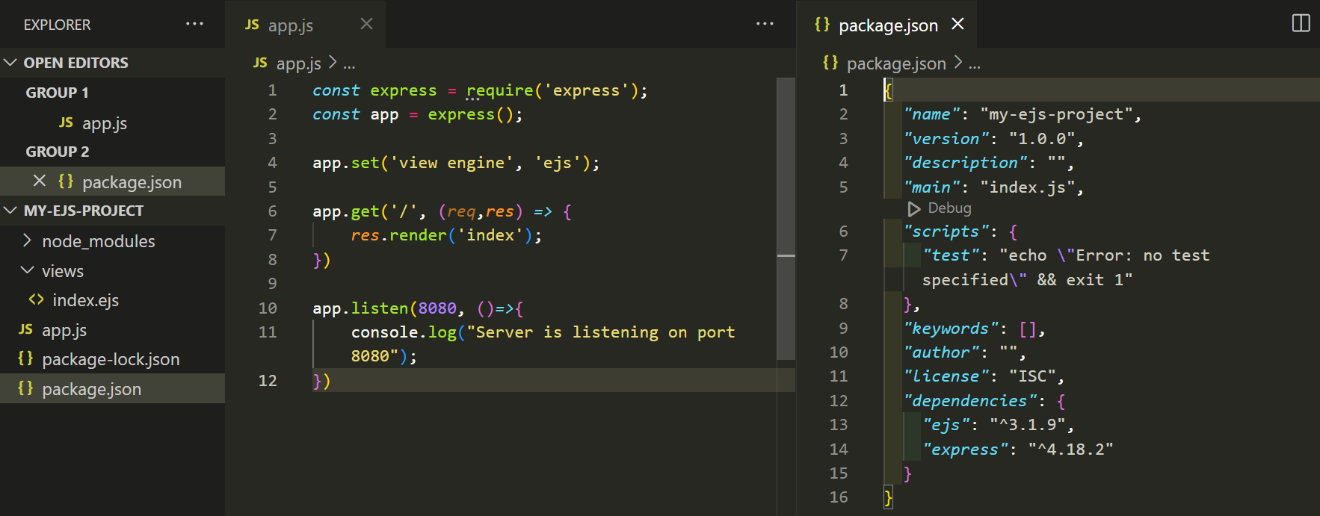Click the Debug play triangle icon
1320x516 pixels.
point(914,208)
